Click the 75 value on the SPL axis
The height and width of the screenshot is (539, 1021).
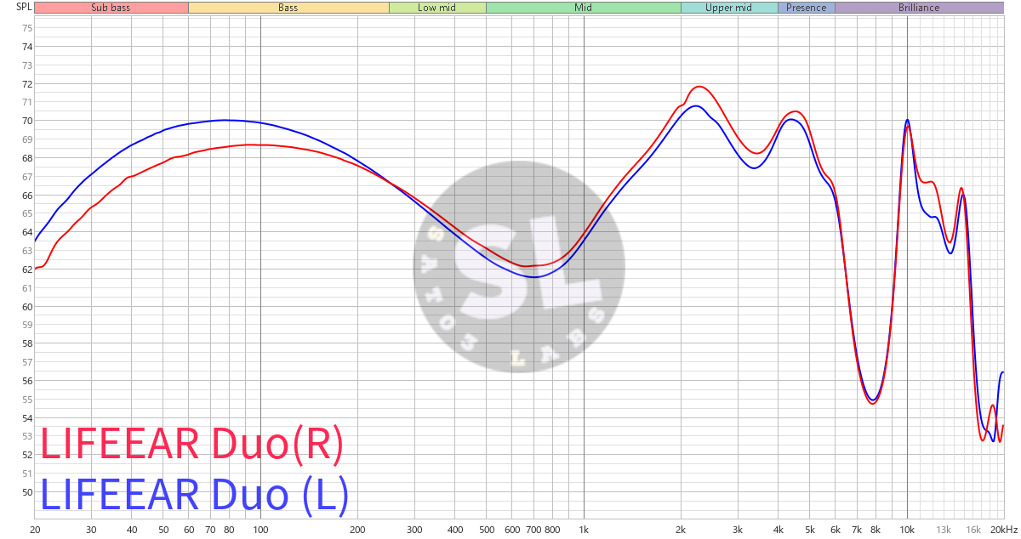coord(26,28)
